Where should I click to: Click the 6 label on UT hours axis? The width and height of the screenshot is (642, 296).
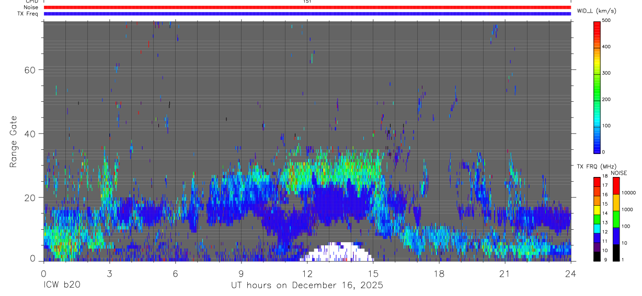tap(176, 274)
